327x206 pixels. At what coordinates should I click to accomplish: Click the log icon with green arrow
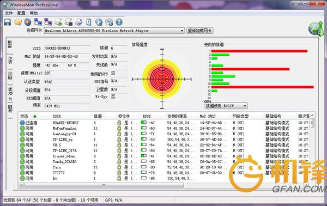59,22
